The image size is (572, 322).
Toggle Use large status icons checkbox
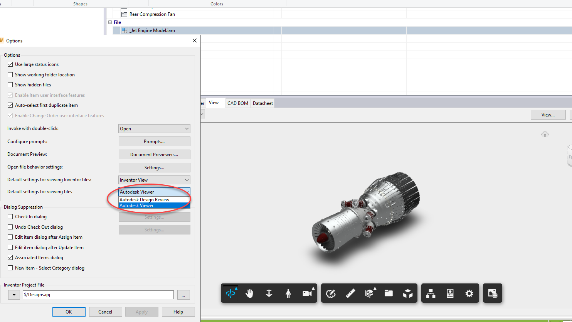[10, 64]
